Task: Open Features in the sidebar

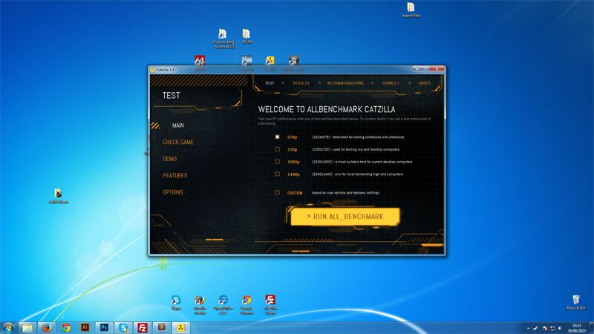Action: coord(175,175)
